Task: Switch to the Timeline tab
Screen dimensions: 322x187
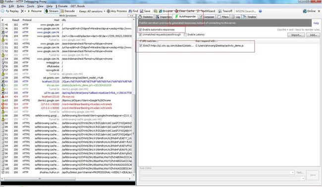Action: [x=249, y=17]
